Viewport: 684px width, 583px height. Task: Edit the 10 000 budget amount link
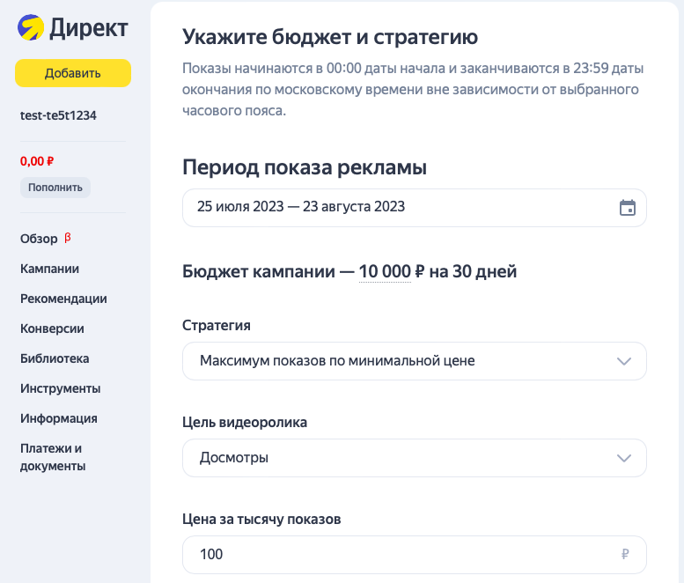385,271
